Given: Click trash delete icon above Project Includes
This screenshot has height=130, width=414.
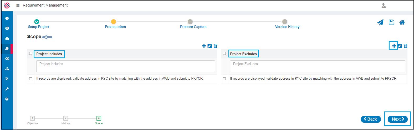Looking at the screenshot, I should pos(215,46).
